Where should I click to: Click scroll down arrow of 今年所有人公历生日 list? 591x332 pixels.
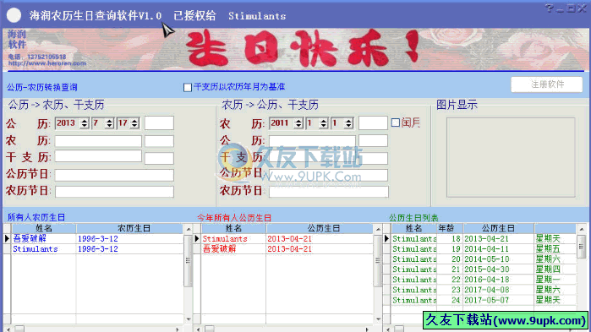point(378,319)
